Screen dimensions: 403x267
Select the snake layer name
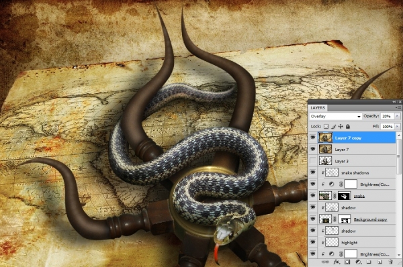point(359,196)
